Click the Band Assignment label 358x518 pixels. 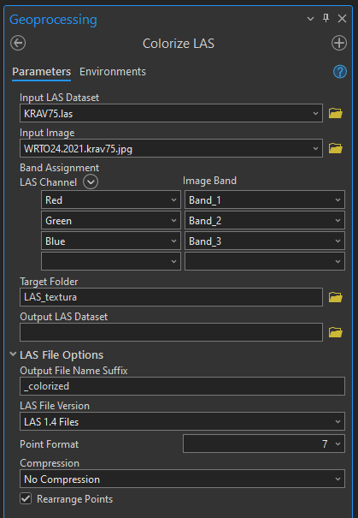[59, 168]
